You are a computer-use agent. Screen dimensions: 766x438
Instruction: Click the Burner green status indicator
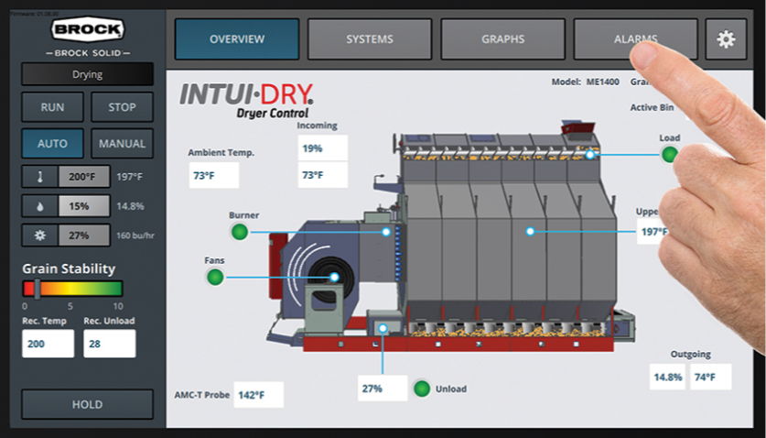(x=240, y=232)
